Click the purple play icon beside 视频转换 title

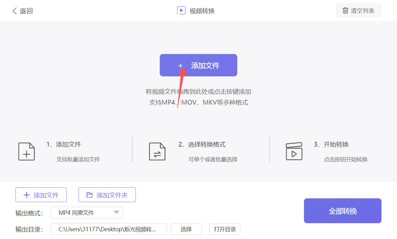pyautogui.click(x=181, y=10)
